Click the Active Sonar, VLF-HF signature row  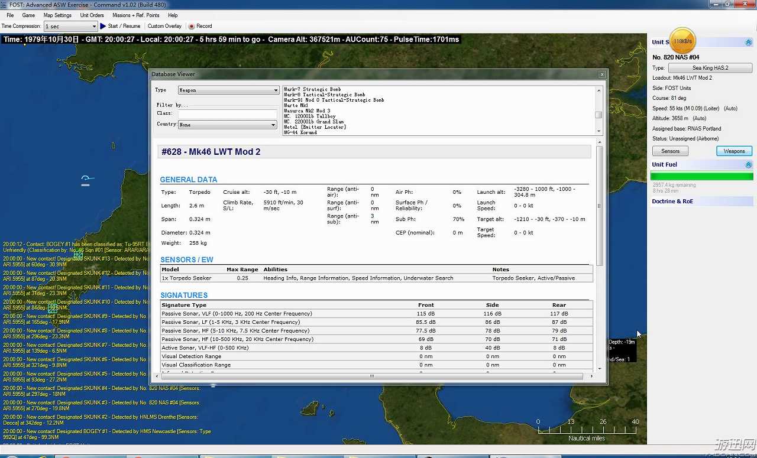(x=377, y=348)
